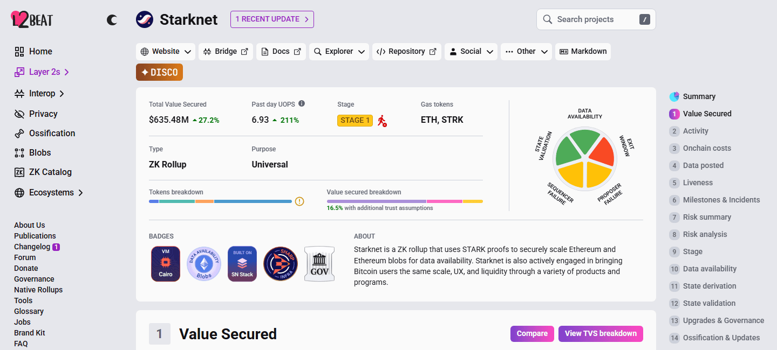Click the value secured breakdown bar

[x=405, y=201]
